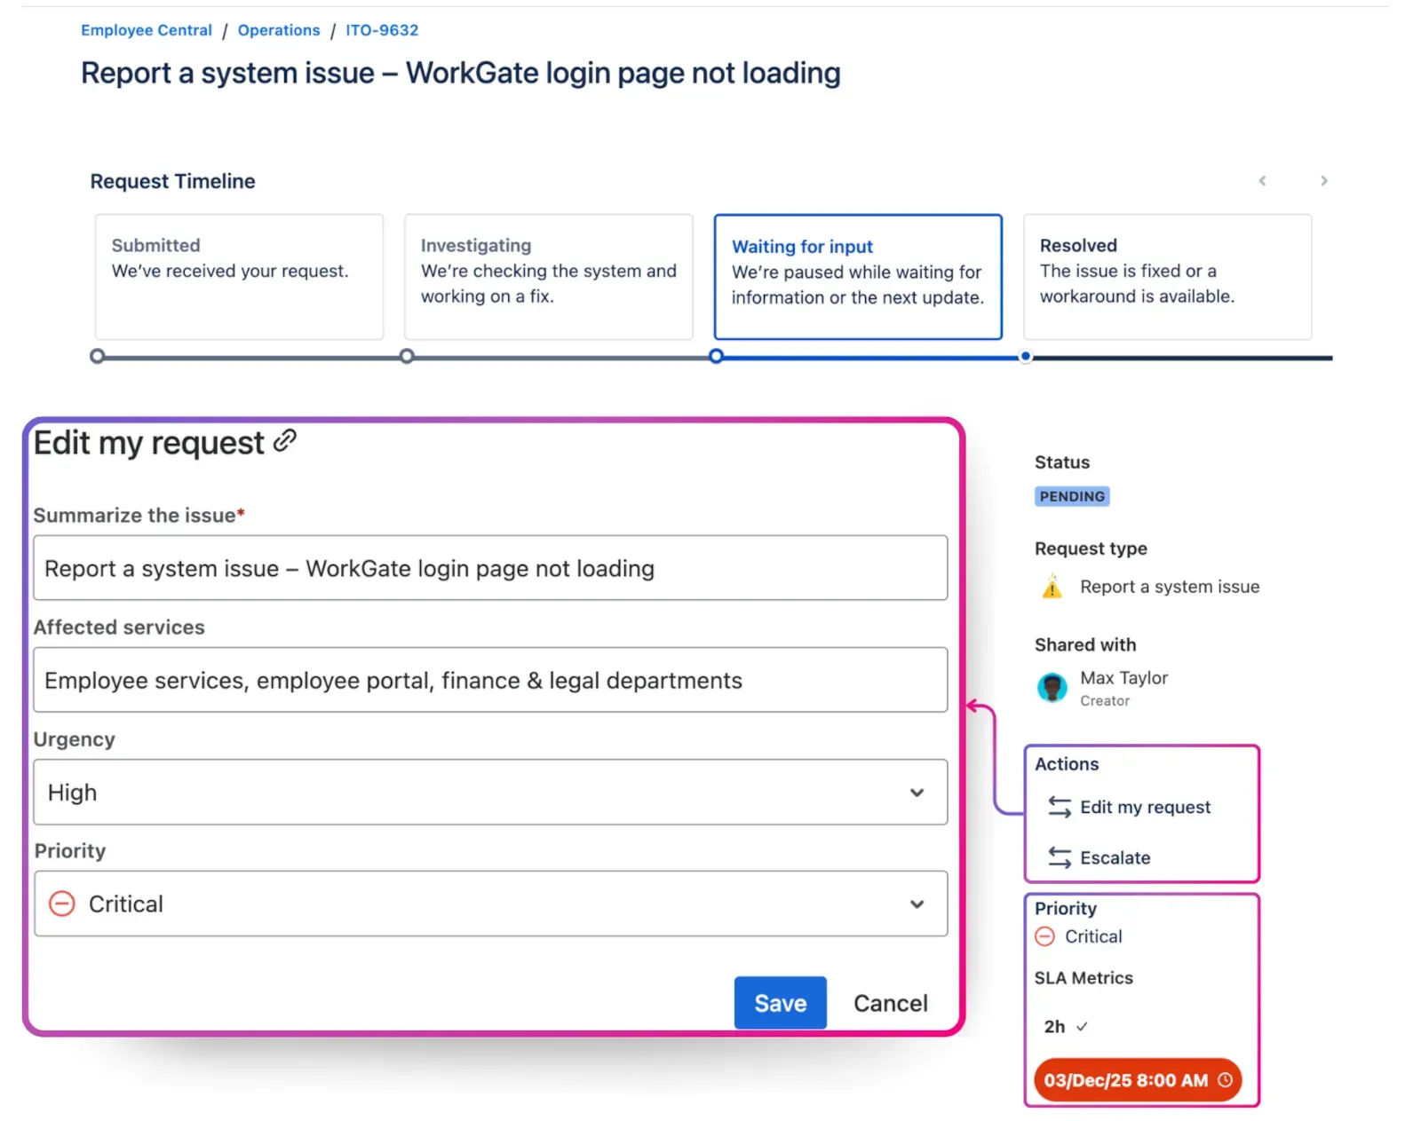
Task: Click the Critical priority minus icon in sidebar
Action: [1046, 936]
